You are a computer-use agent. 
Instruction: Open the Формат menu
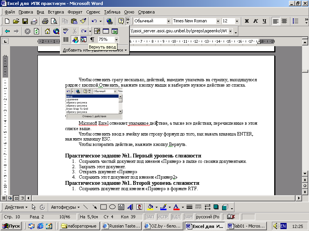(x=75, y=12)
